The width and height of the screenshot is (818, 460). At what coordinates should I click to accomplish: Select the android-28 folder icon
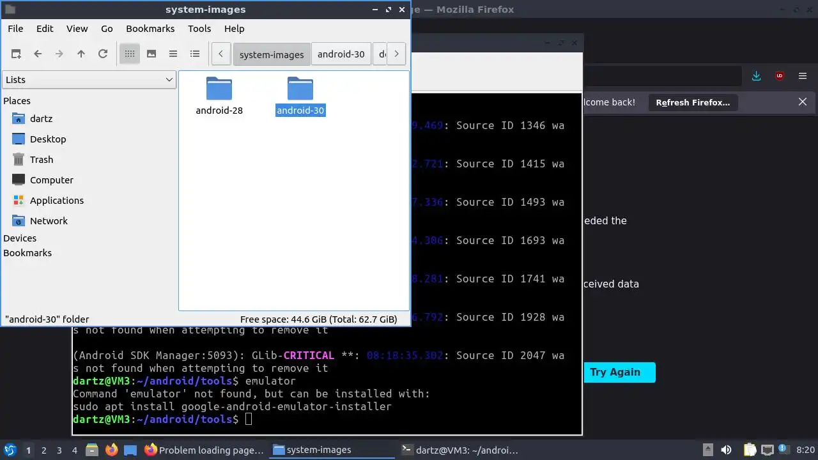point(219,88)
